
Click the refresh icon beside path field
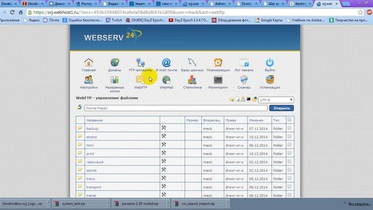(x=79, y=107)
